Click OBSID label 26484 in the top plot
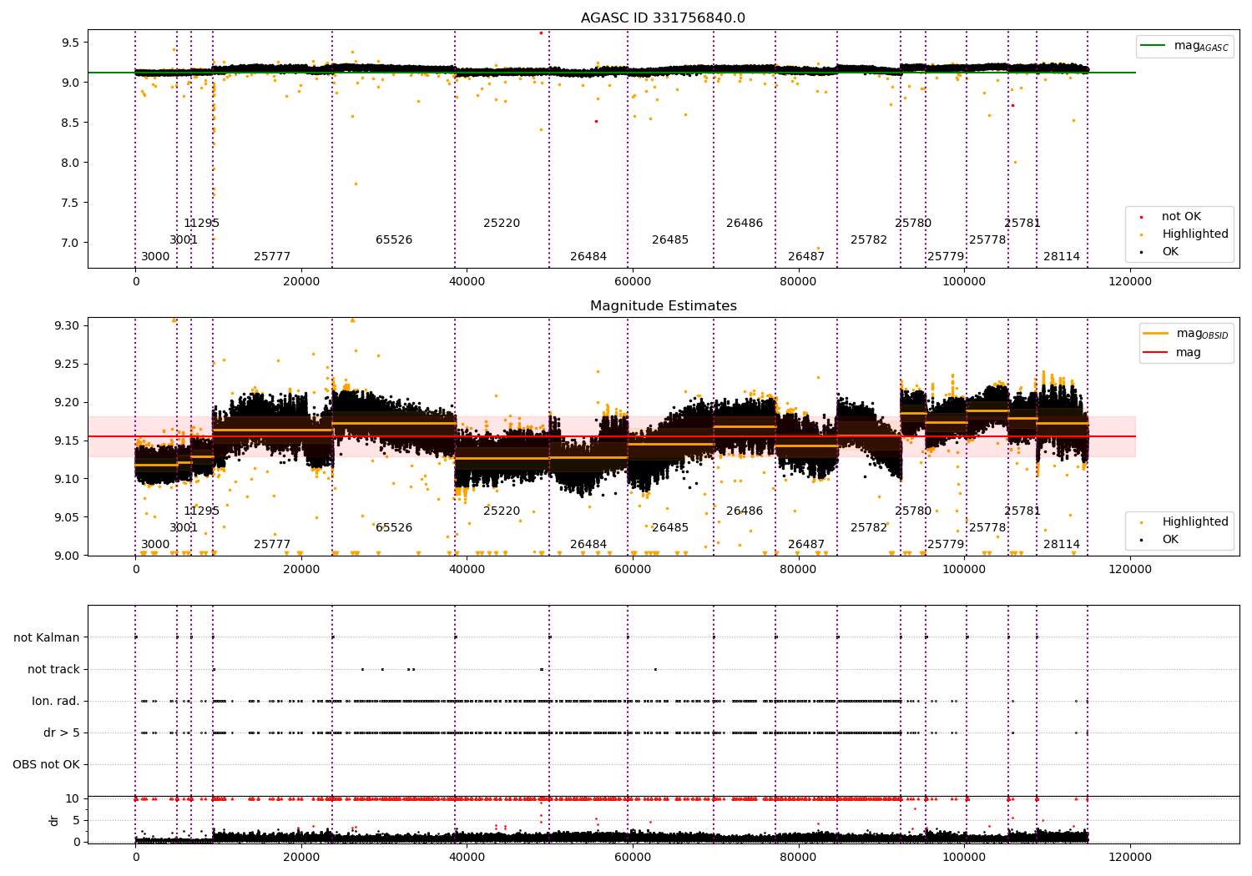Image resolution: width=1252 pixels, height=876 pixels. (588, 257)
